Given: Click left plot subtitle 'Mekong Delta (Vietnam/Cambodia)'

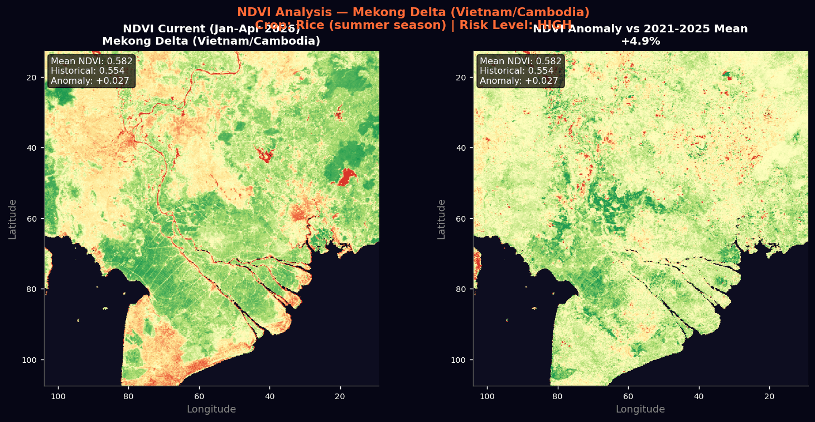Looking at the screenshot, I should click(x=211, y=41).
